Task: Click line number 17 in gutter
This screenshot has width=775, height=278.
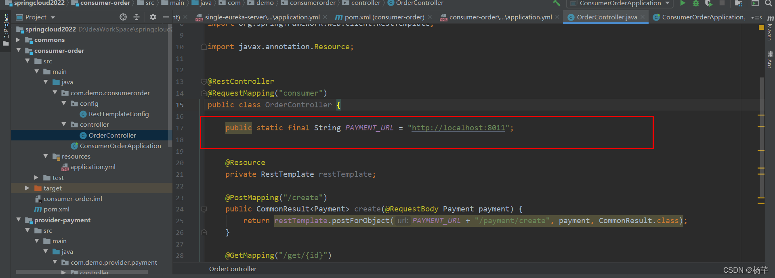Action: tap(180, 128)
